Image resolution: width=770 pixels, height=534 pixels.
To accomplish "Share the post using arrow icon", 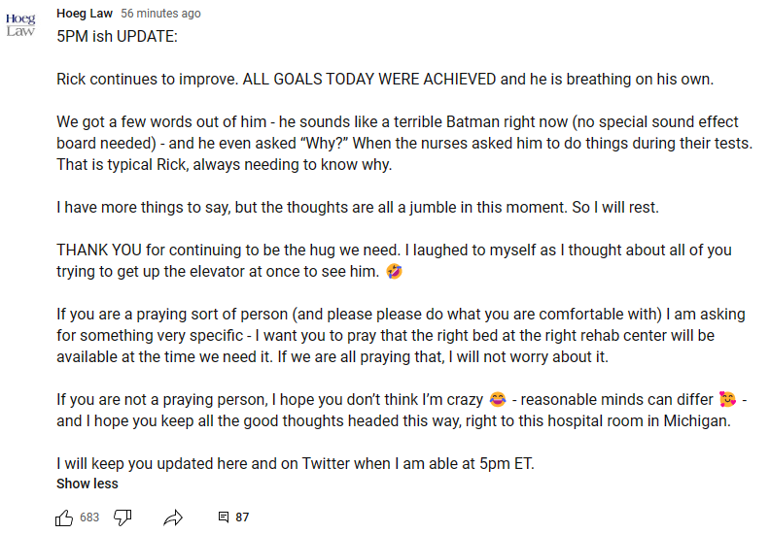I will [x=173, y=517].
